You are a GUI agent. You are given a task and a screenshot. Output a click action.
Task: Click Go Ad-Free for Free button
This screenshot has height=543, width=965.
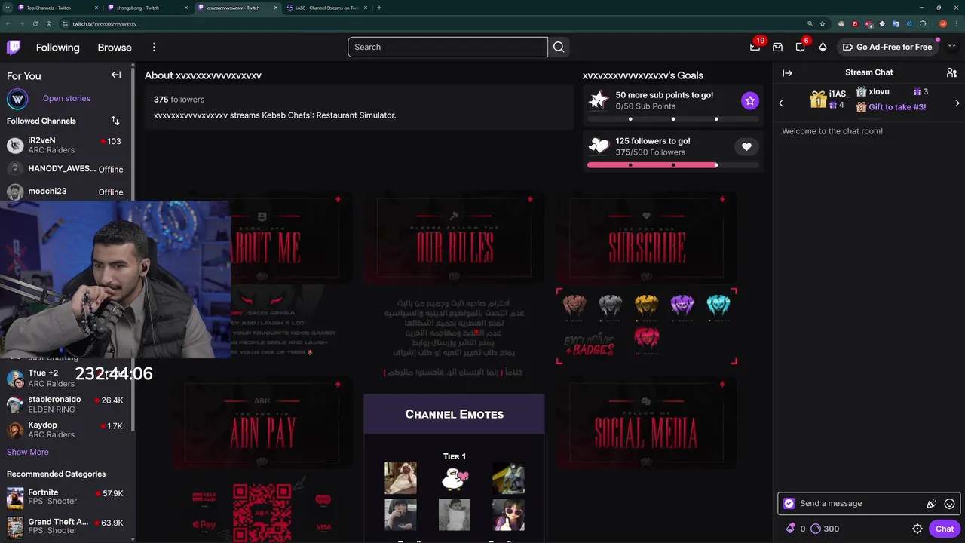pos(887,47)
